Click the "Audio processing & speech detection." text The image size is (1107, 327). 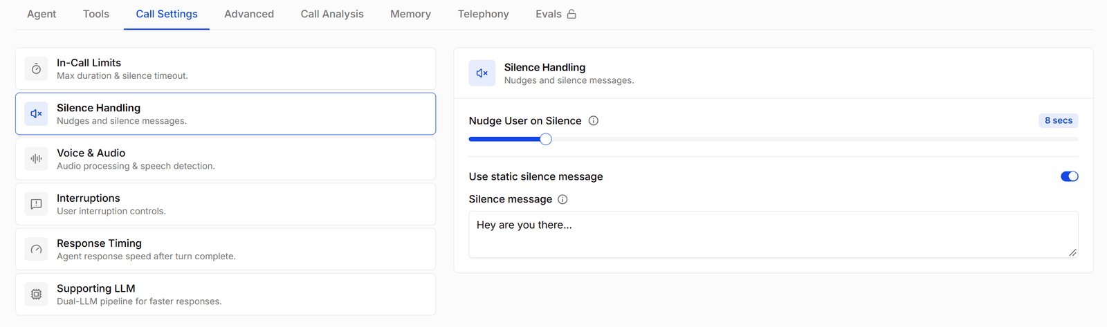pos(136,166)
